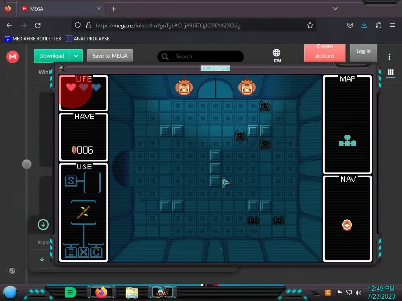Click the Legend of Zilda title text
The image size is (402, 301).
click(x=216, y=68)
